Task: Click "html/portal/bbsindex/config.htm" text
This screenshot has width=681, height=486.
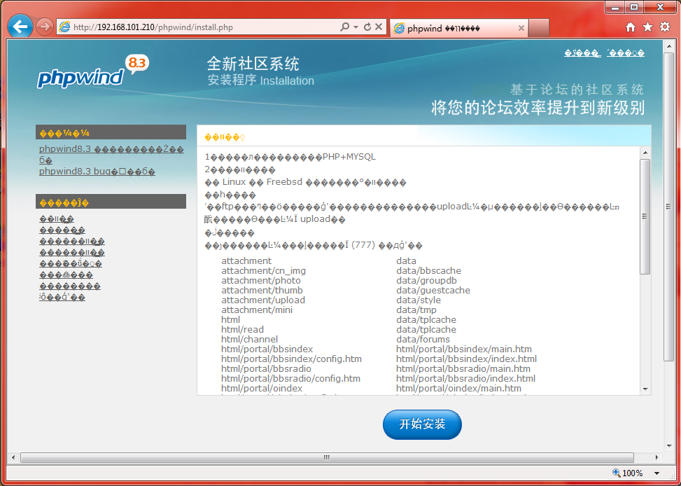Action: coord(291,359)
